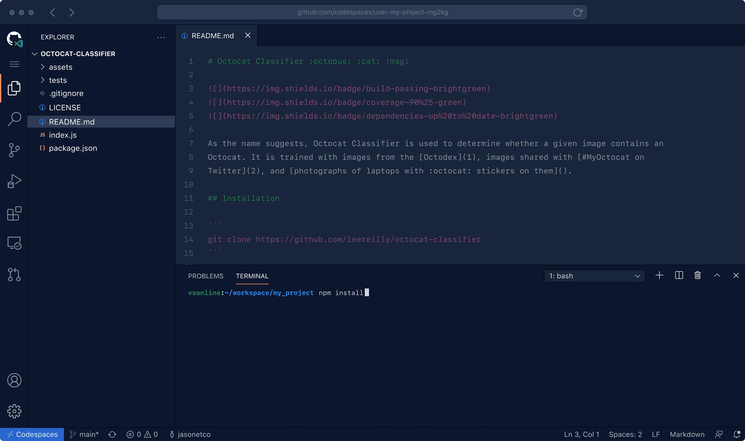
Task: Select the README.md editor tab
Action: click(x=212, y=35)
